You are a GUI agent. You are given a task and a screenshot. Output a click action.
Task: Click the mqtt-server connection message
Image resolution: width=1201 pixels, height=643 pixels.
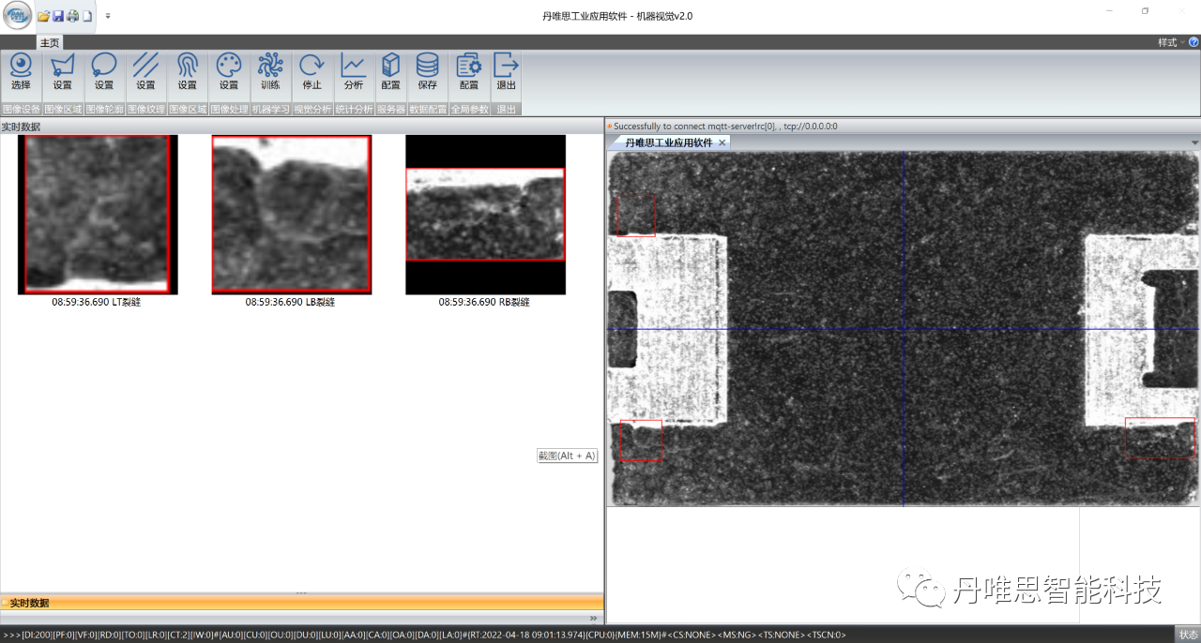(725, 126)
